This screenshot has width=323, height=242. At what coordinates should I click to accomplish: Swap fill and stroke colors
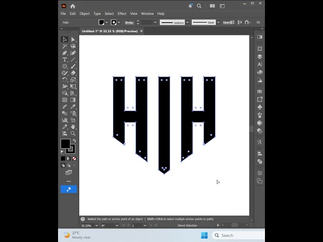74,141
